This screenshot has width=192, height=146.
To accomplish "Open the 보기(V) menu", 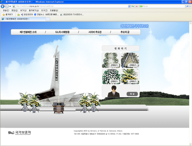I will (23, 10).
